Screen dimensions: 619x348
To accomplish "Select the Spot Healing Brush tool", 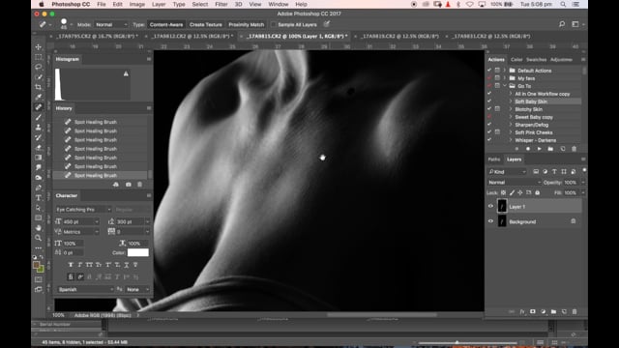I will [39, 107].
